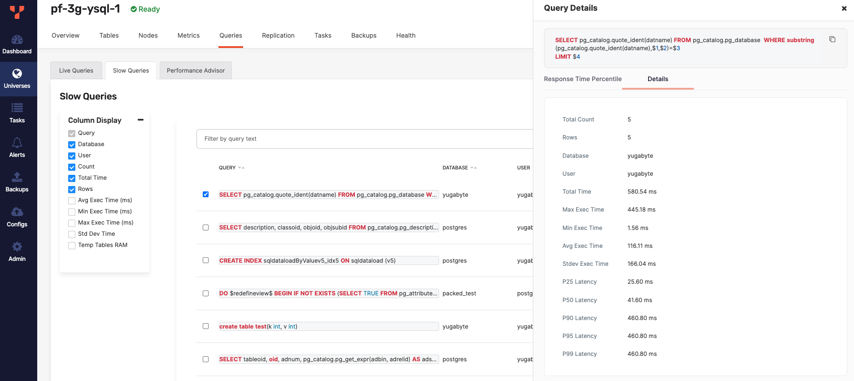The image size is (854, 381).
Task: Open Dashboard from the sidebar icon
Action: (x=17, y=40)
